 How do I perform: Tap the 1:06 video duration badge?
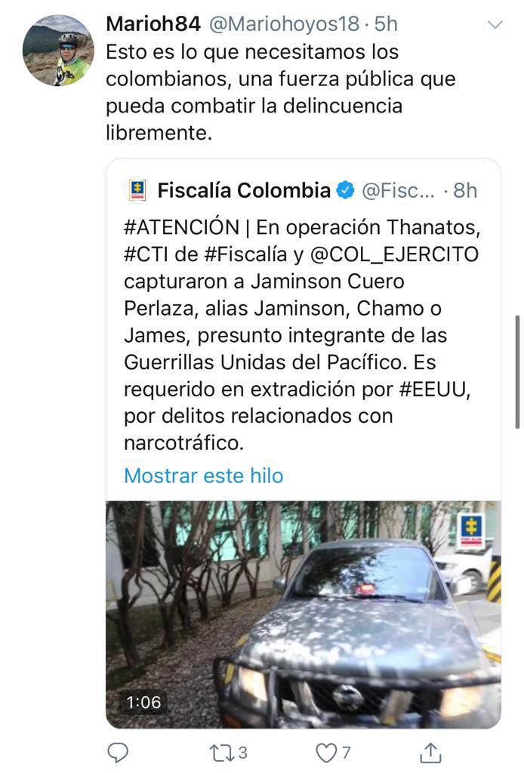tap(143, 702)
